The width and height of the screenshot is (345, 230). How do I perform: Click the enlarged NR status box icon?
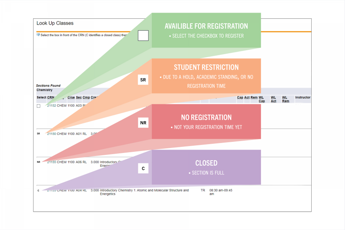pyautogui.click(x=143, y=123)
